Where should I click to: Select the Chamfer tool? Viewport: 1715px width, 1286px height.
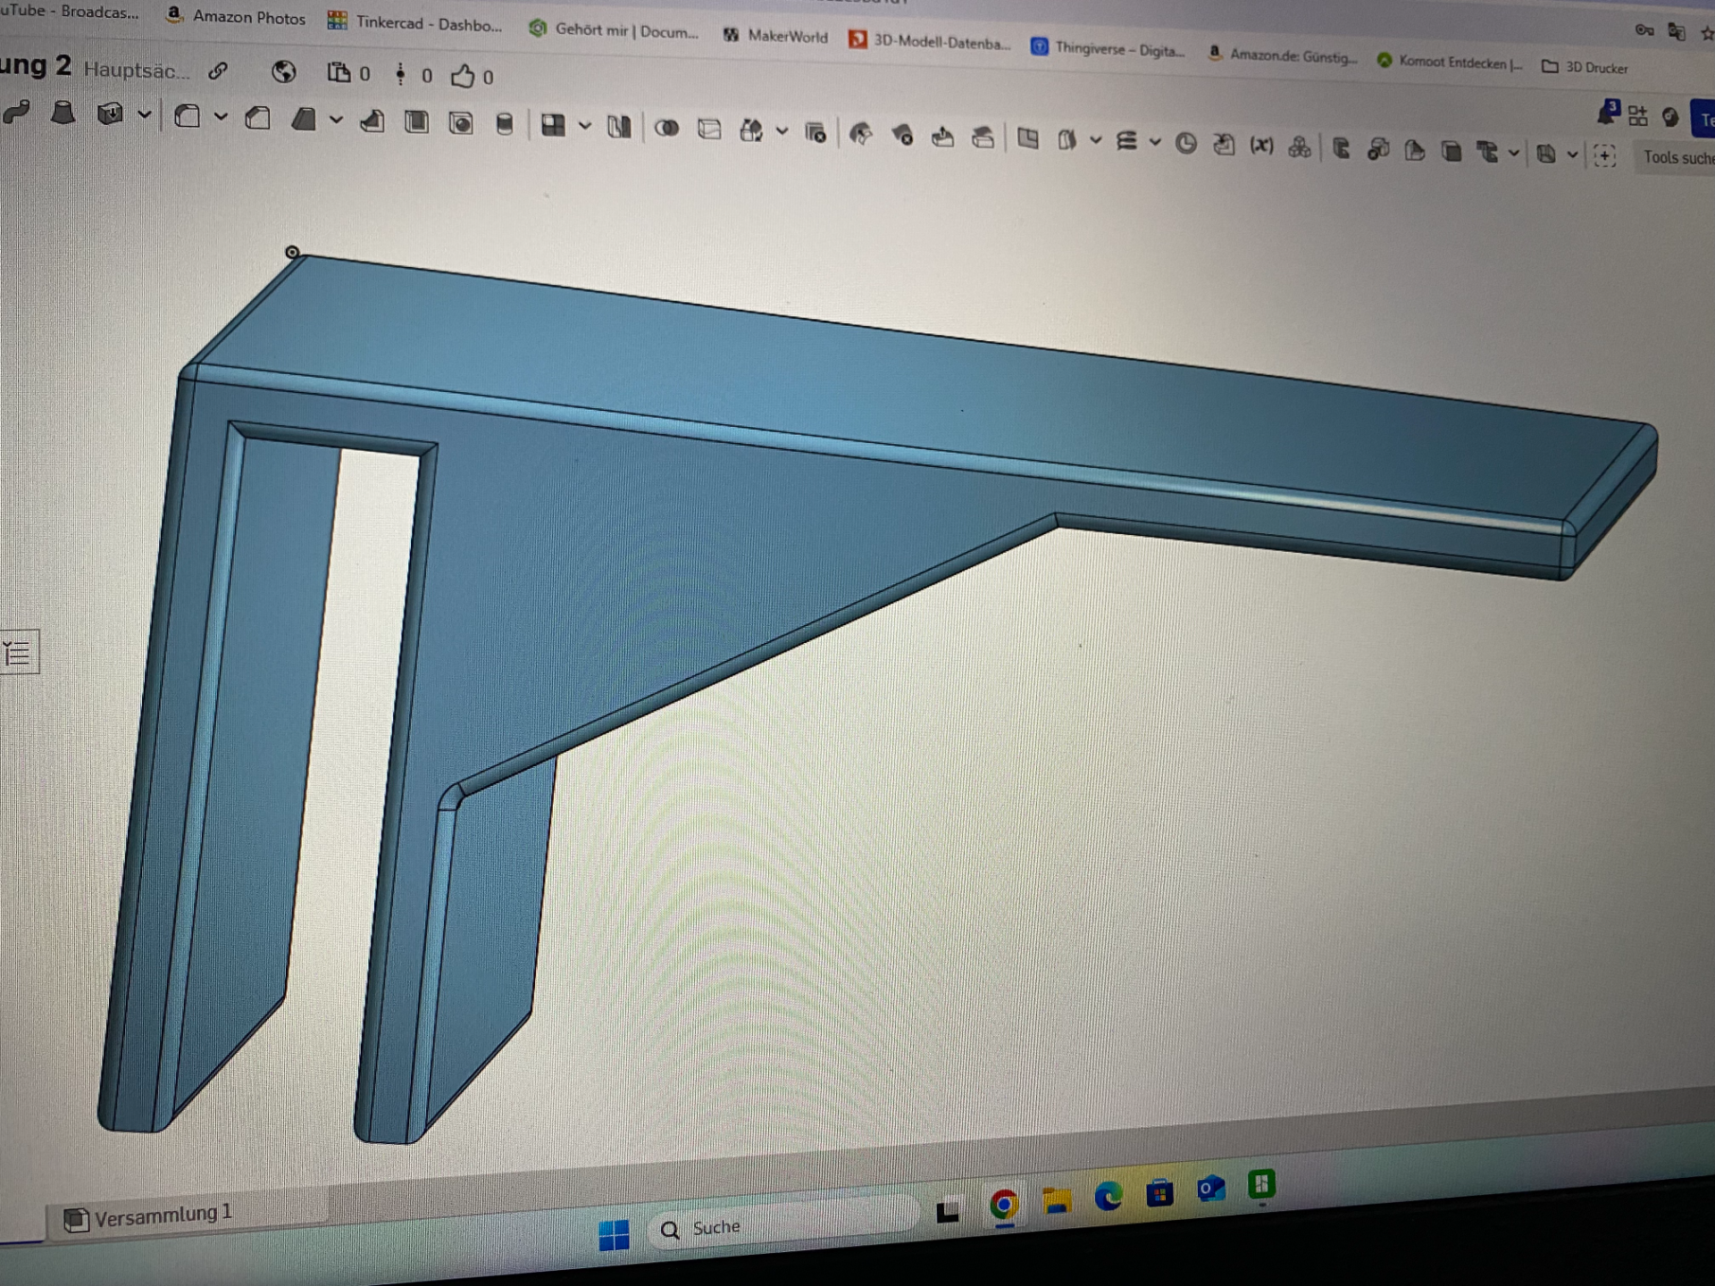pyautogui.click(x=258, y=118)
